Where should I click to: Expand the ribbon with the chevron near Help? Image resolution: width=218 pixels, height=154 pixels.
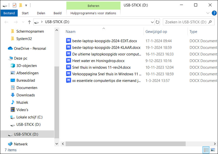(208, 13)
